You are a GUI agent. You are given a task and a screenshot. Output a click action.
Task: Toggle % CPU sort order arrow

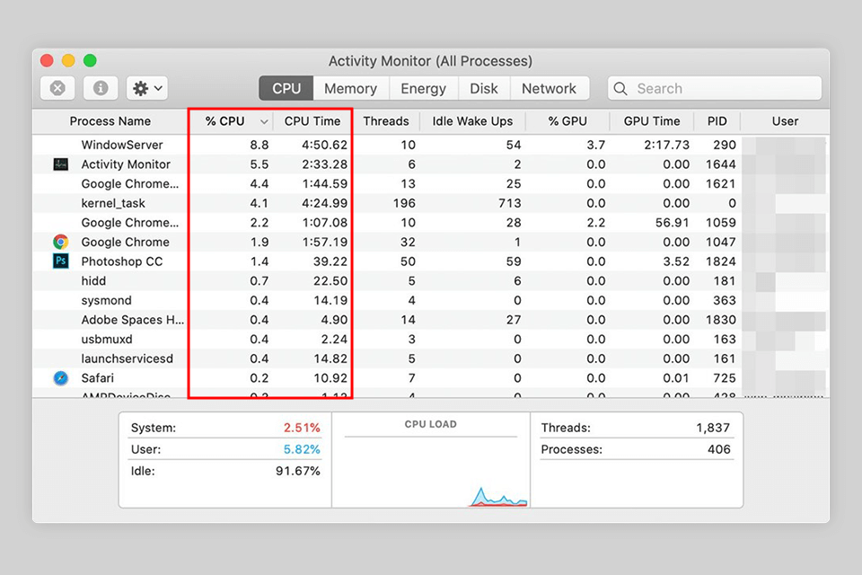click(264, 121)
